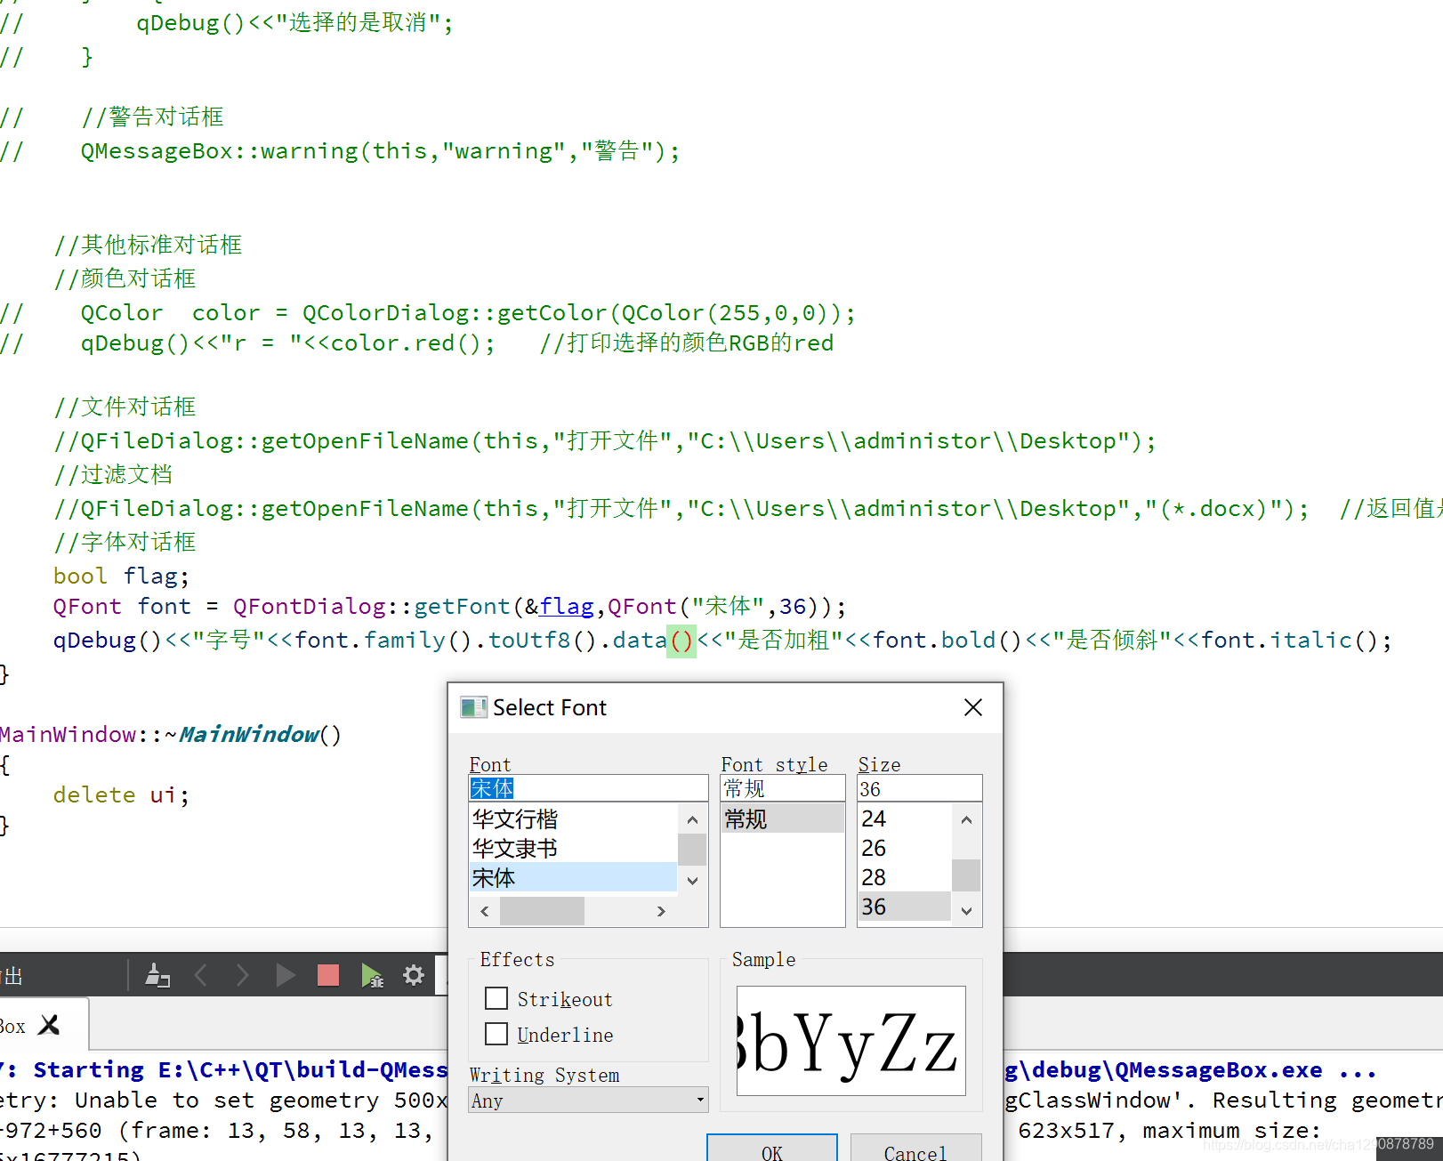Select font 宋体 in the list

[573, 877]
